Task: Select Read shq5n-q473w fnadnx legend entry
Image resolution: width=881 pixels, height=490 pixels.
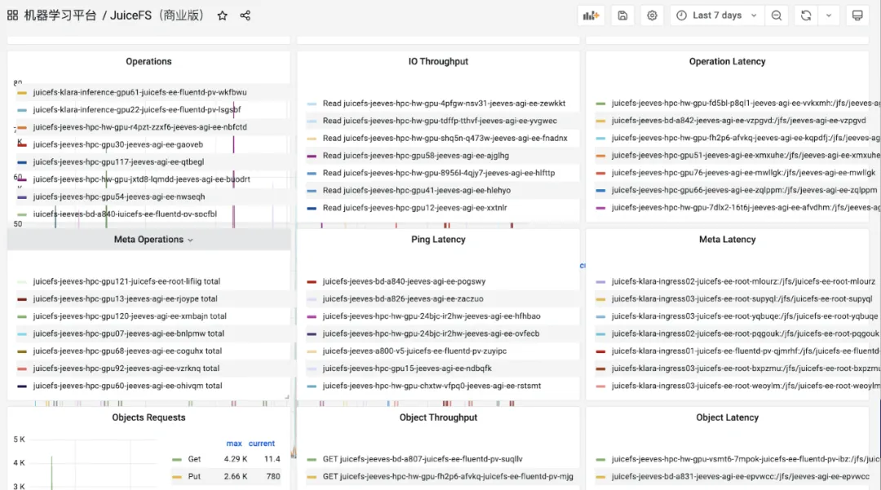Action: tap(445, 138)
